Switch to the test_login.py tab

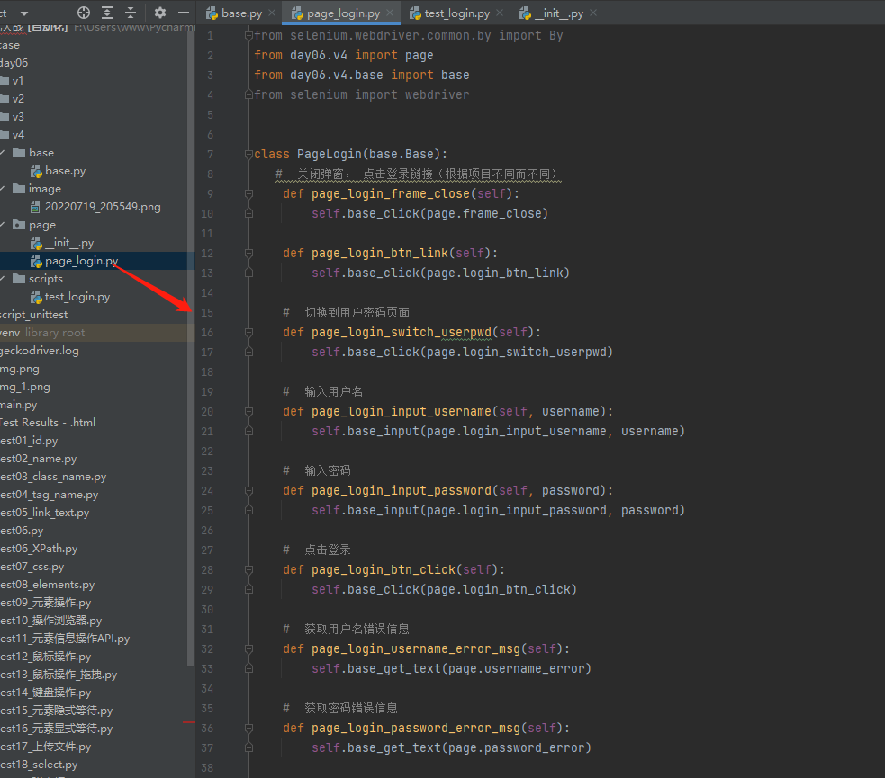click(456, 13)
